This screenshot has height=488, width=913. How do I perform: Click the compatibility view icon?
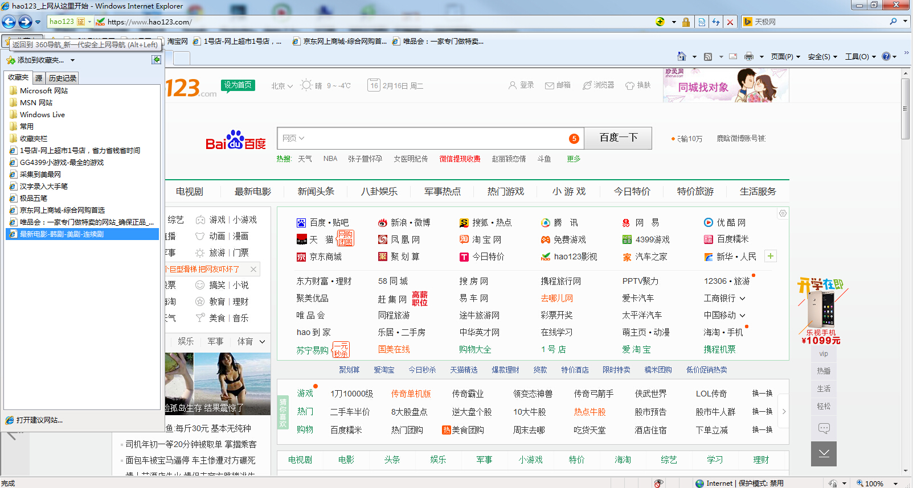[x=702, y=22]
